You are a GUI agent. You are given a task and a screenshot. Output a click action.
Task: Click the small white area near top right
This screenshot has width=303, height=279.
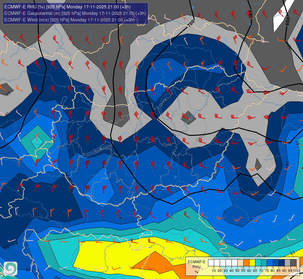click(283, 15)
